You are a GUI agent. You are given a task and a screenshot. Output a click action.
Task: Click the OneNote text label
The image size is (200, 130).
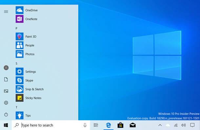[x=31, y=19]
